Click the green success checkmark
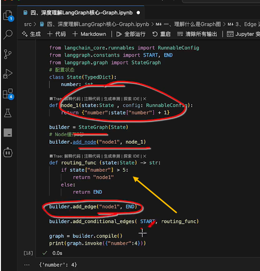Image resolution: width=260 pixels, height=271 pixels. tap(45, 253)
